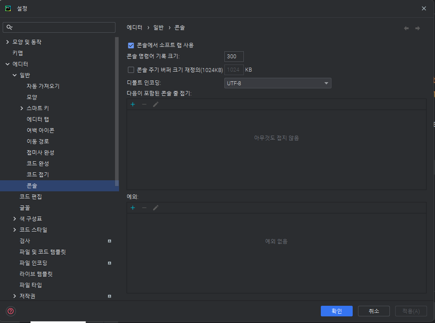Open the 디폴트 인코딩 UTF-8 dropdown
The width and height of the screenshot is (435, 323).
coord(277,83)
